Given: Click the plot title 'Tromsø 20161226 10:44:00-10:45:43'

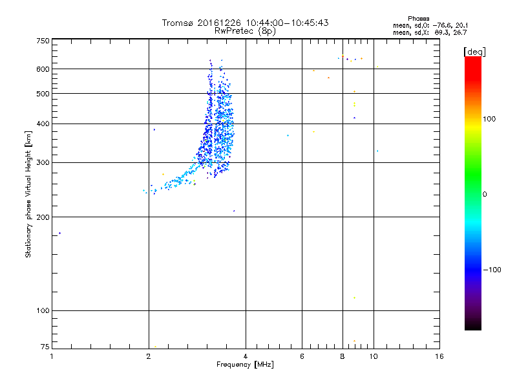Looking at the screenshot, I should [x=245, y=23].
